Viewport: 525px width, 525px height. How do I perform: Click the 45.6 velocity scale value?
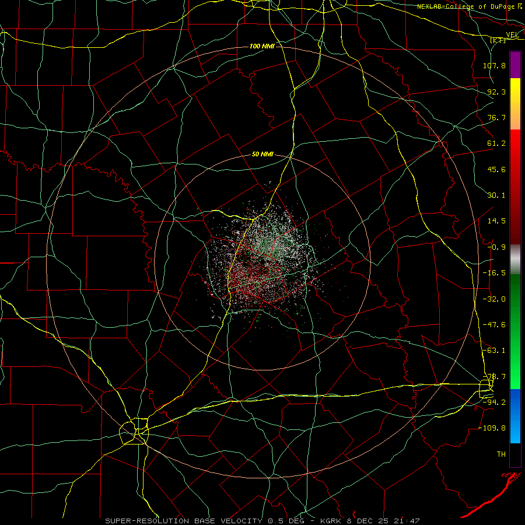496,169
